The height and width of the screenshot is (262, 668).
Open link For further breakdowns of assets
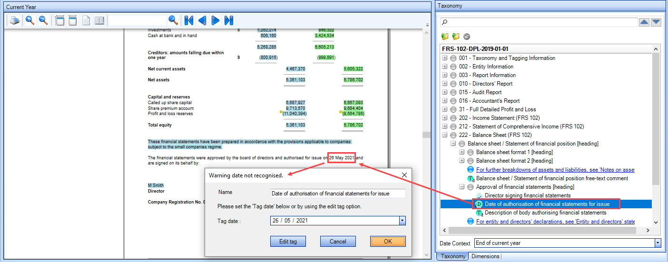[x=555, y=170]
